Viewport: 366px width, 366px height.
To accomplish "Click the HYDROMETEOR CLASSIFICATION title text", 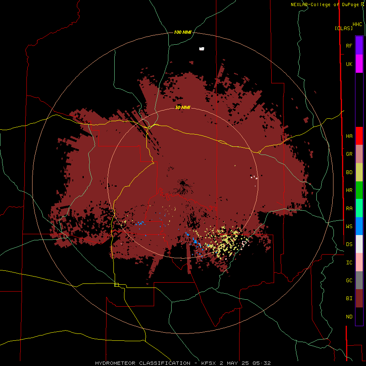I will [143, 363].
